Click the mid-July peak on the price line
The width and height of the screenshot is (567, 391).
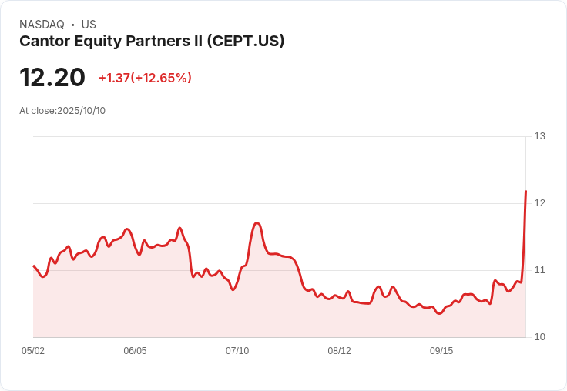(257, 223)
